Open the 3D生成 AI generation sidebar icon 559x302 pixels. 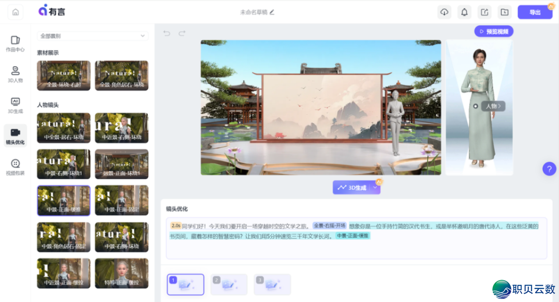(14, 102)
